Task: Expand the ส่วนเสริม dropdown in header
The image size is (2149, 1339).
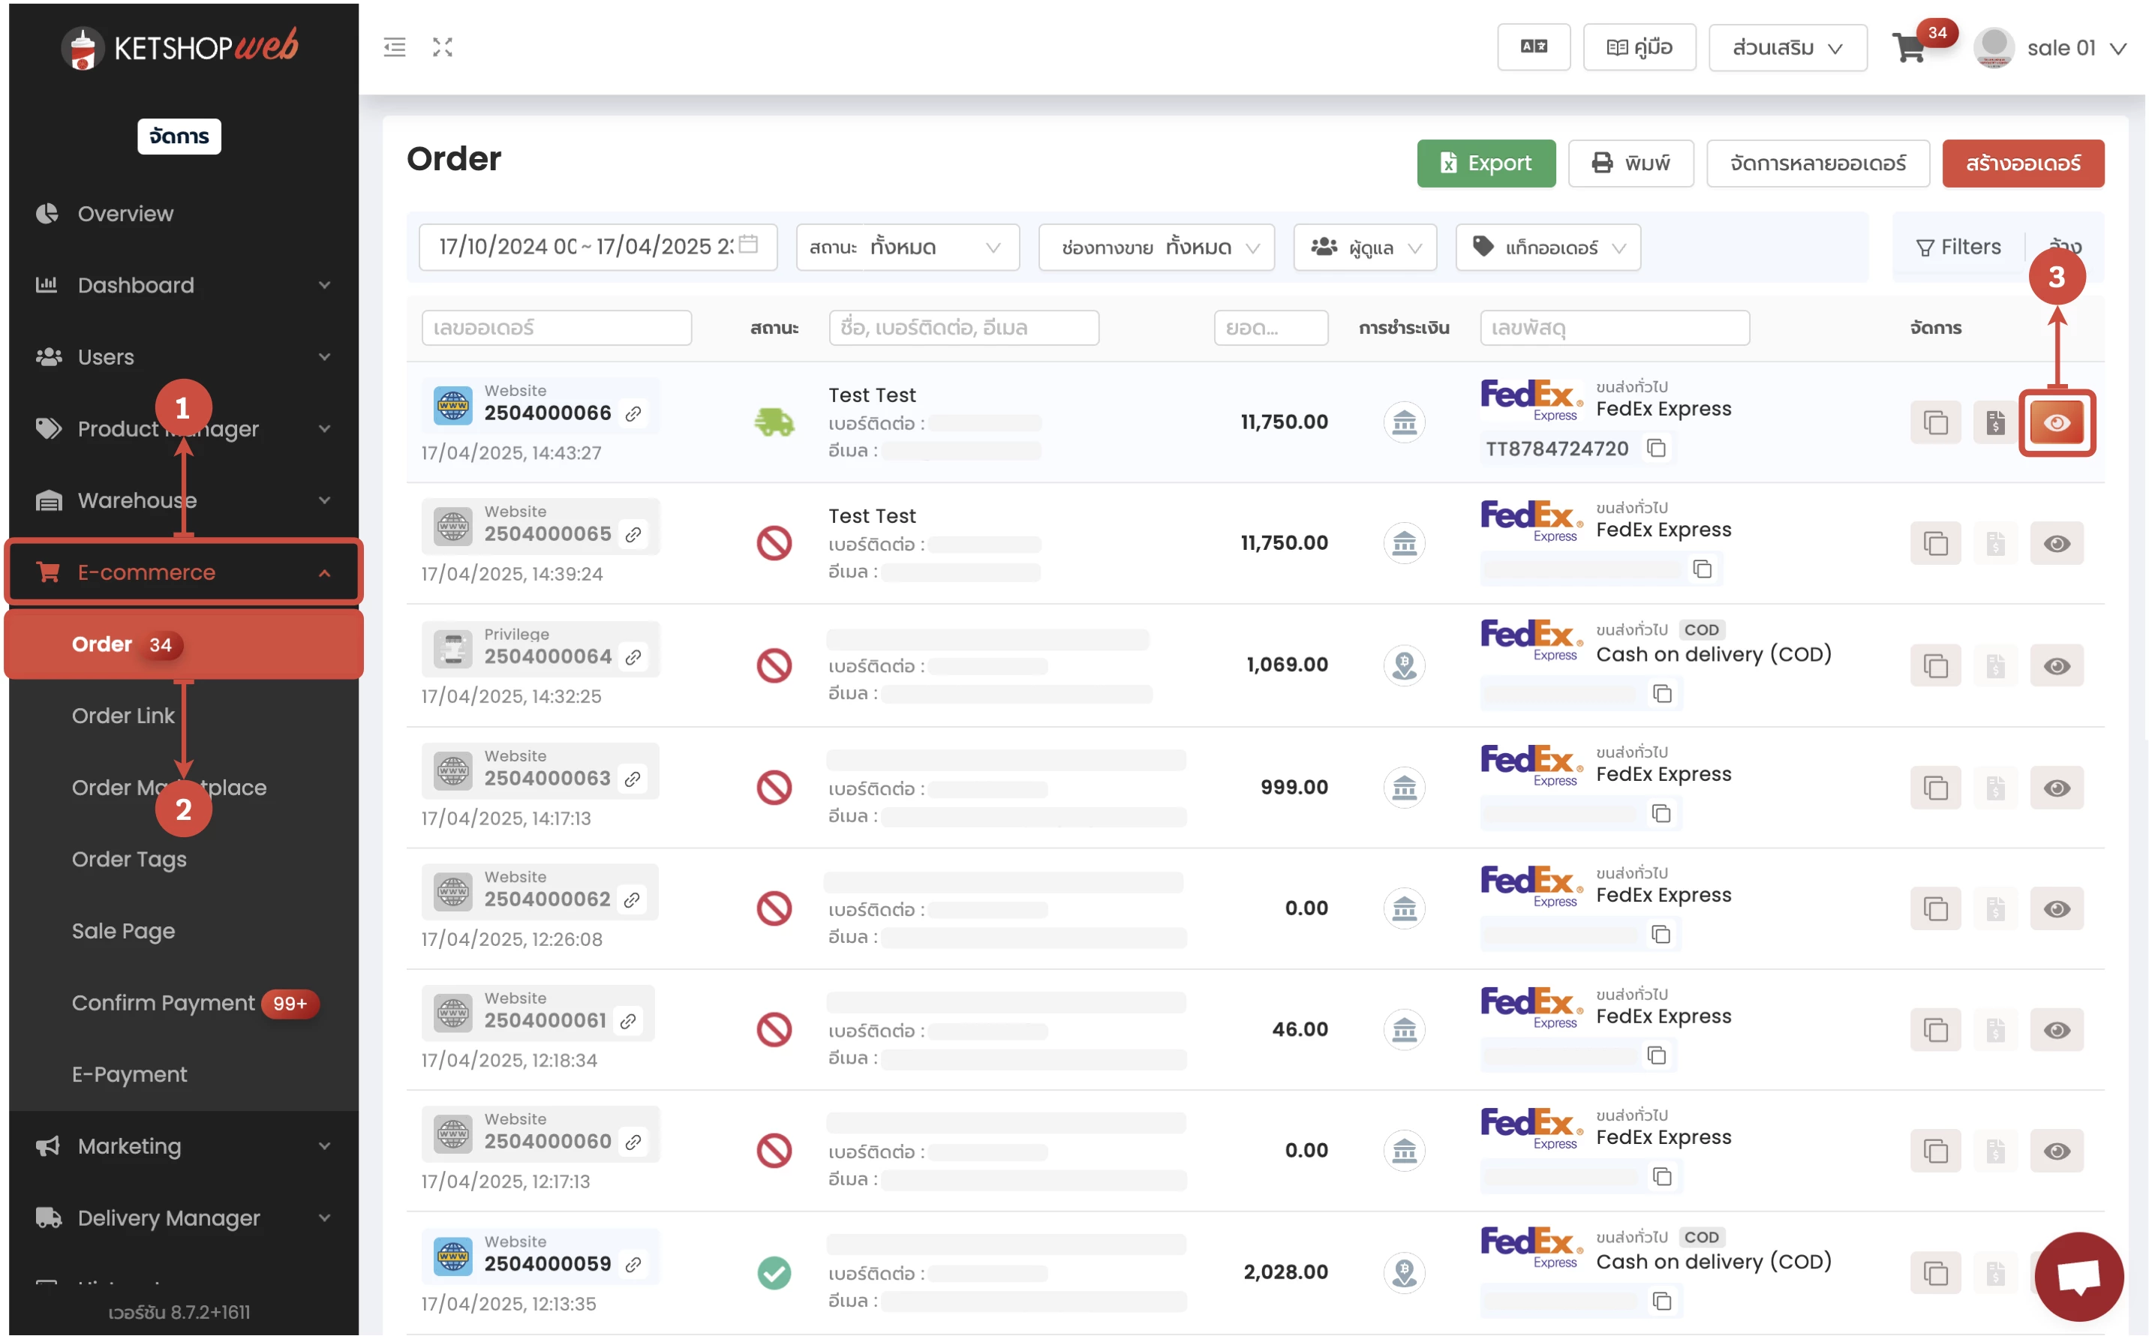Action: tap(1787, 48)
